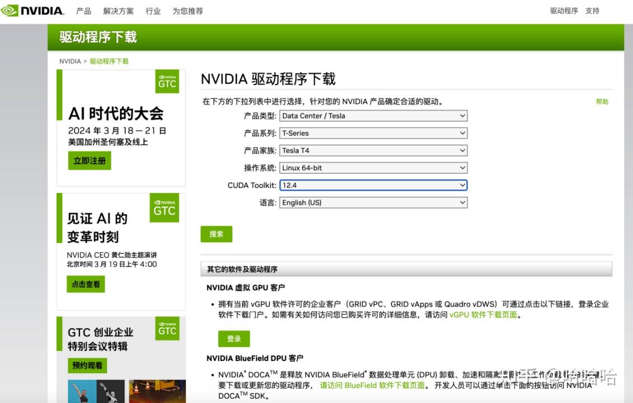Click the 立即注册 button in GTC banner
Image resolution: width=633 pixels, height=403 pixels.
90,161
